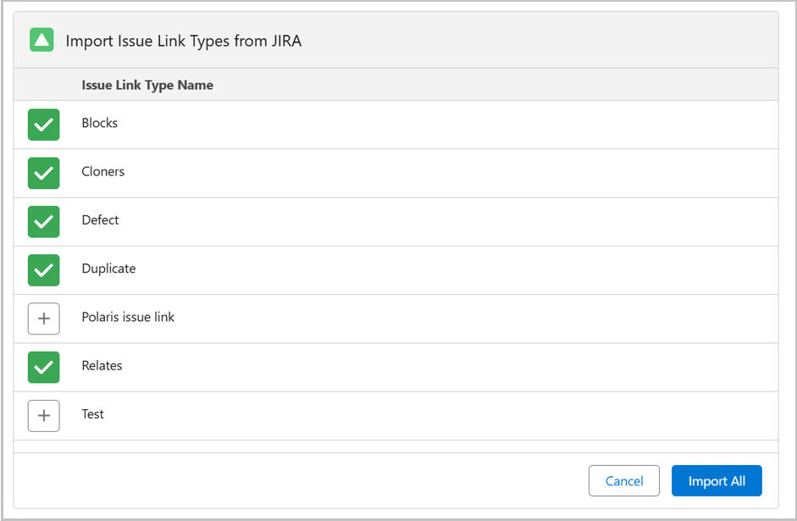
Task: Click the Relates link type name
Action: point(102,366)
